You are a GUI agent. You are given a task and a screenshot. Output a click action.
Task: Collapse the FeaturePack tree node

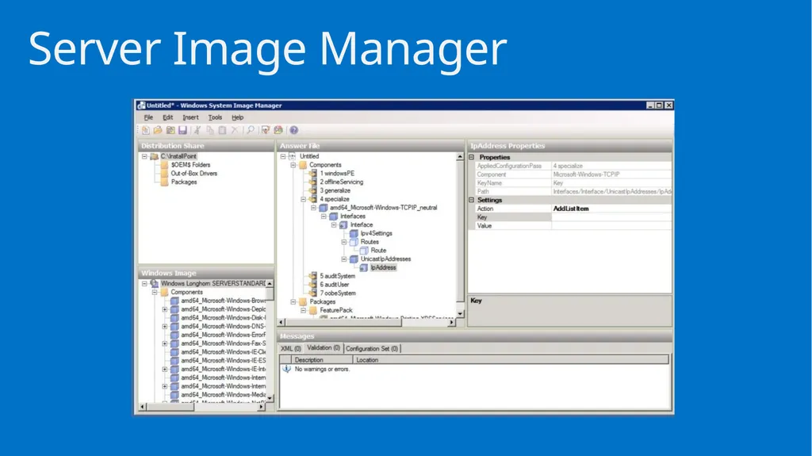304,310
